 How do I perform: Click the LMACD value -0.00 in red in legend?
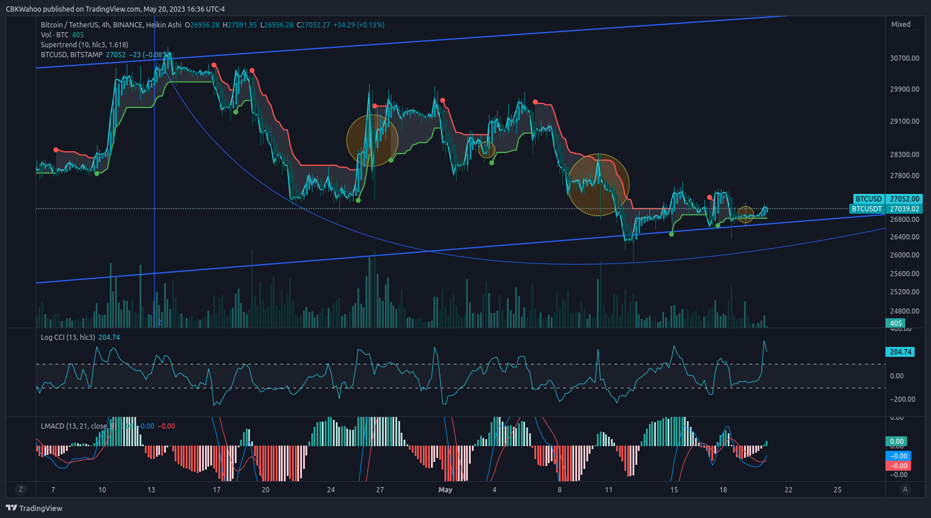click(166, 426)
